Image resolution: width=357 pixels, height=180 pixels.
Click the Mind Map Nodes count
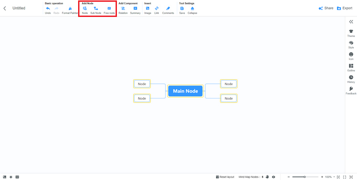coord(251,177)
